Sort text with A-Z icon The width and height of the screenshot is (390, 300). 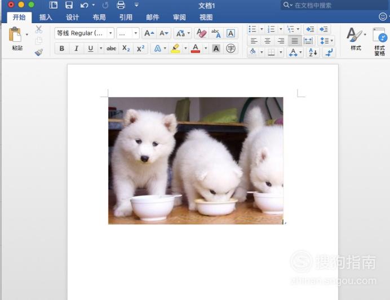point(313,52)
